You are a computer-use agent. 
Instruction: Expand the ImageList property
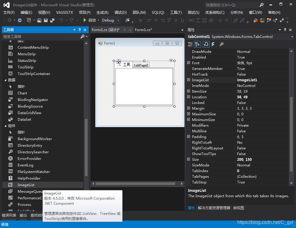[188, 80]
